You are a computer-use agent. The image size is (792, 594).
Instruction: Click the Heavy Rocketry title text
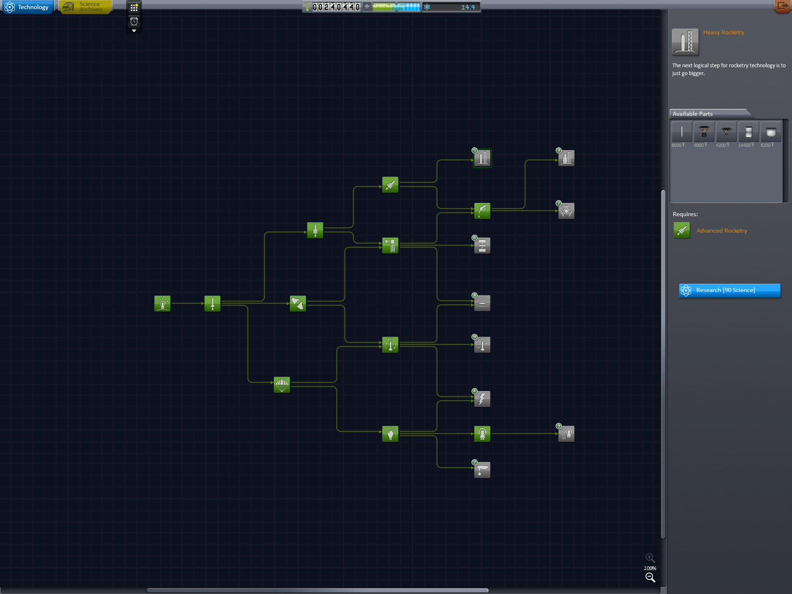point(724,32)
